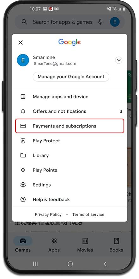Switch to the Movies tab
The height and width of the screenshot is (279, 139).
pyautogui.click(x=85, y=245)
